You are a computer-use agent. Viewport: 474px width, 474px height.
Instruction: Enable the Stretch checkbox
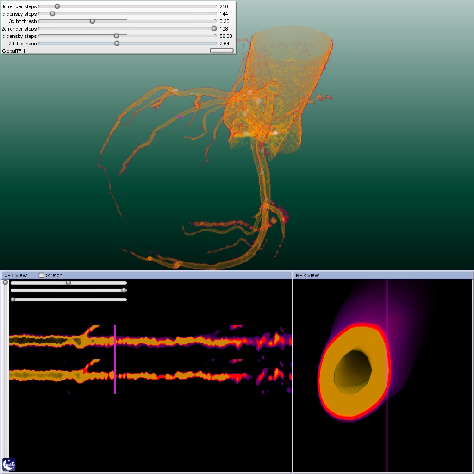point(42,275)
